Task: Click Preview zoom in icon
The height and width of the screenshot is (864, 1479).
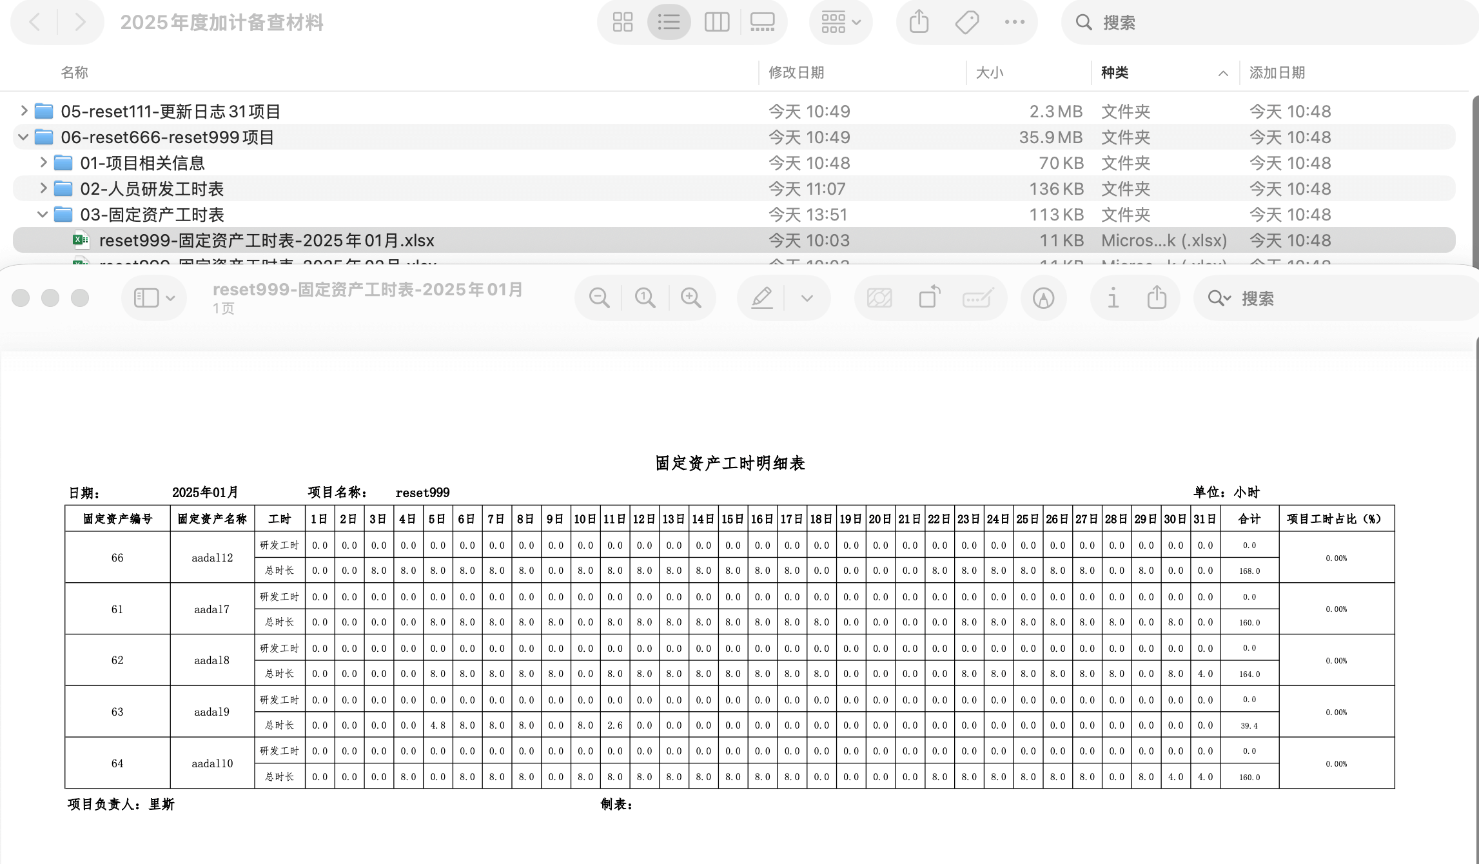Action: tap(691, 298)
